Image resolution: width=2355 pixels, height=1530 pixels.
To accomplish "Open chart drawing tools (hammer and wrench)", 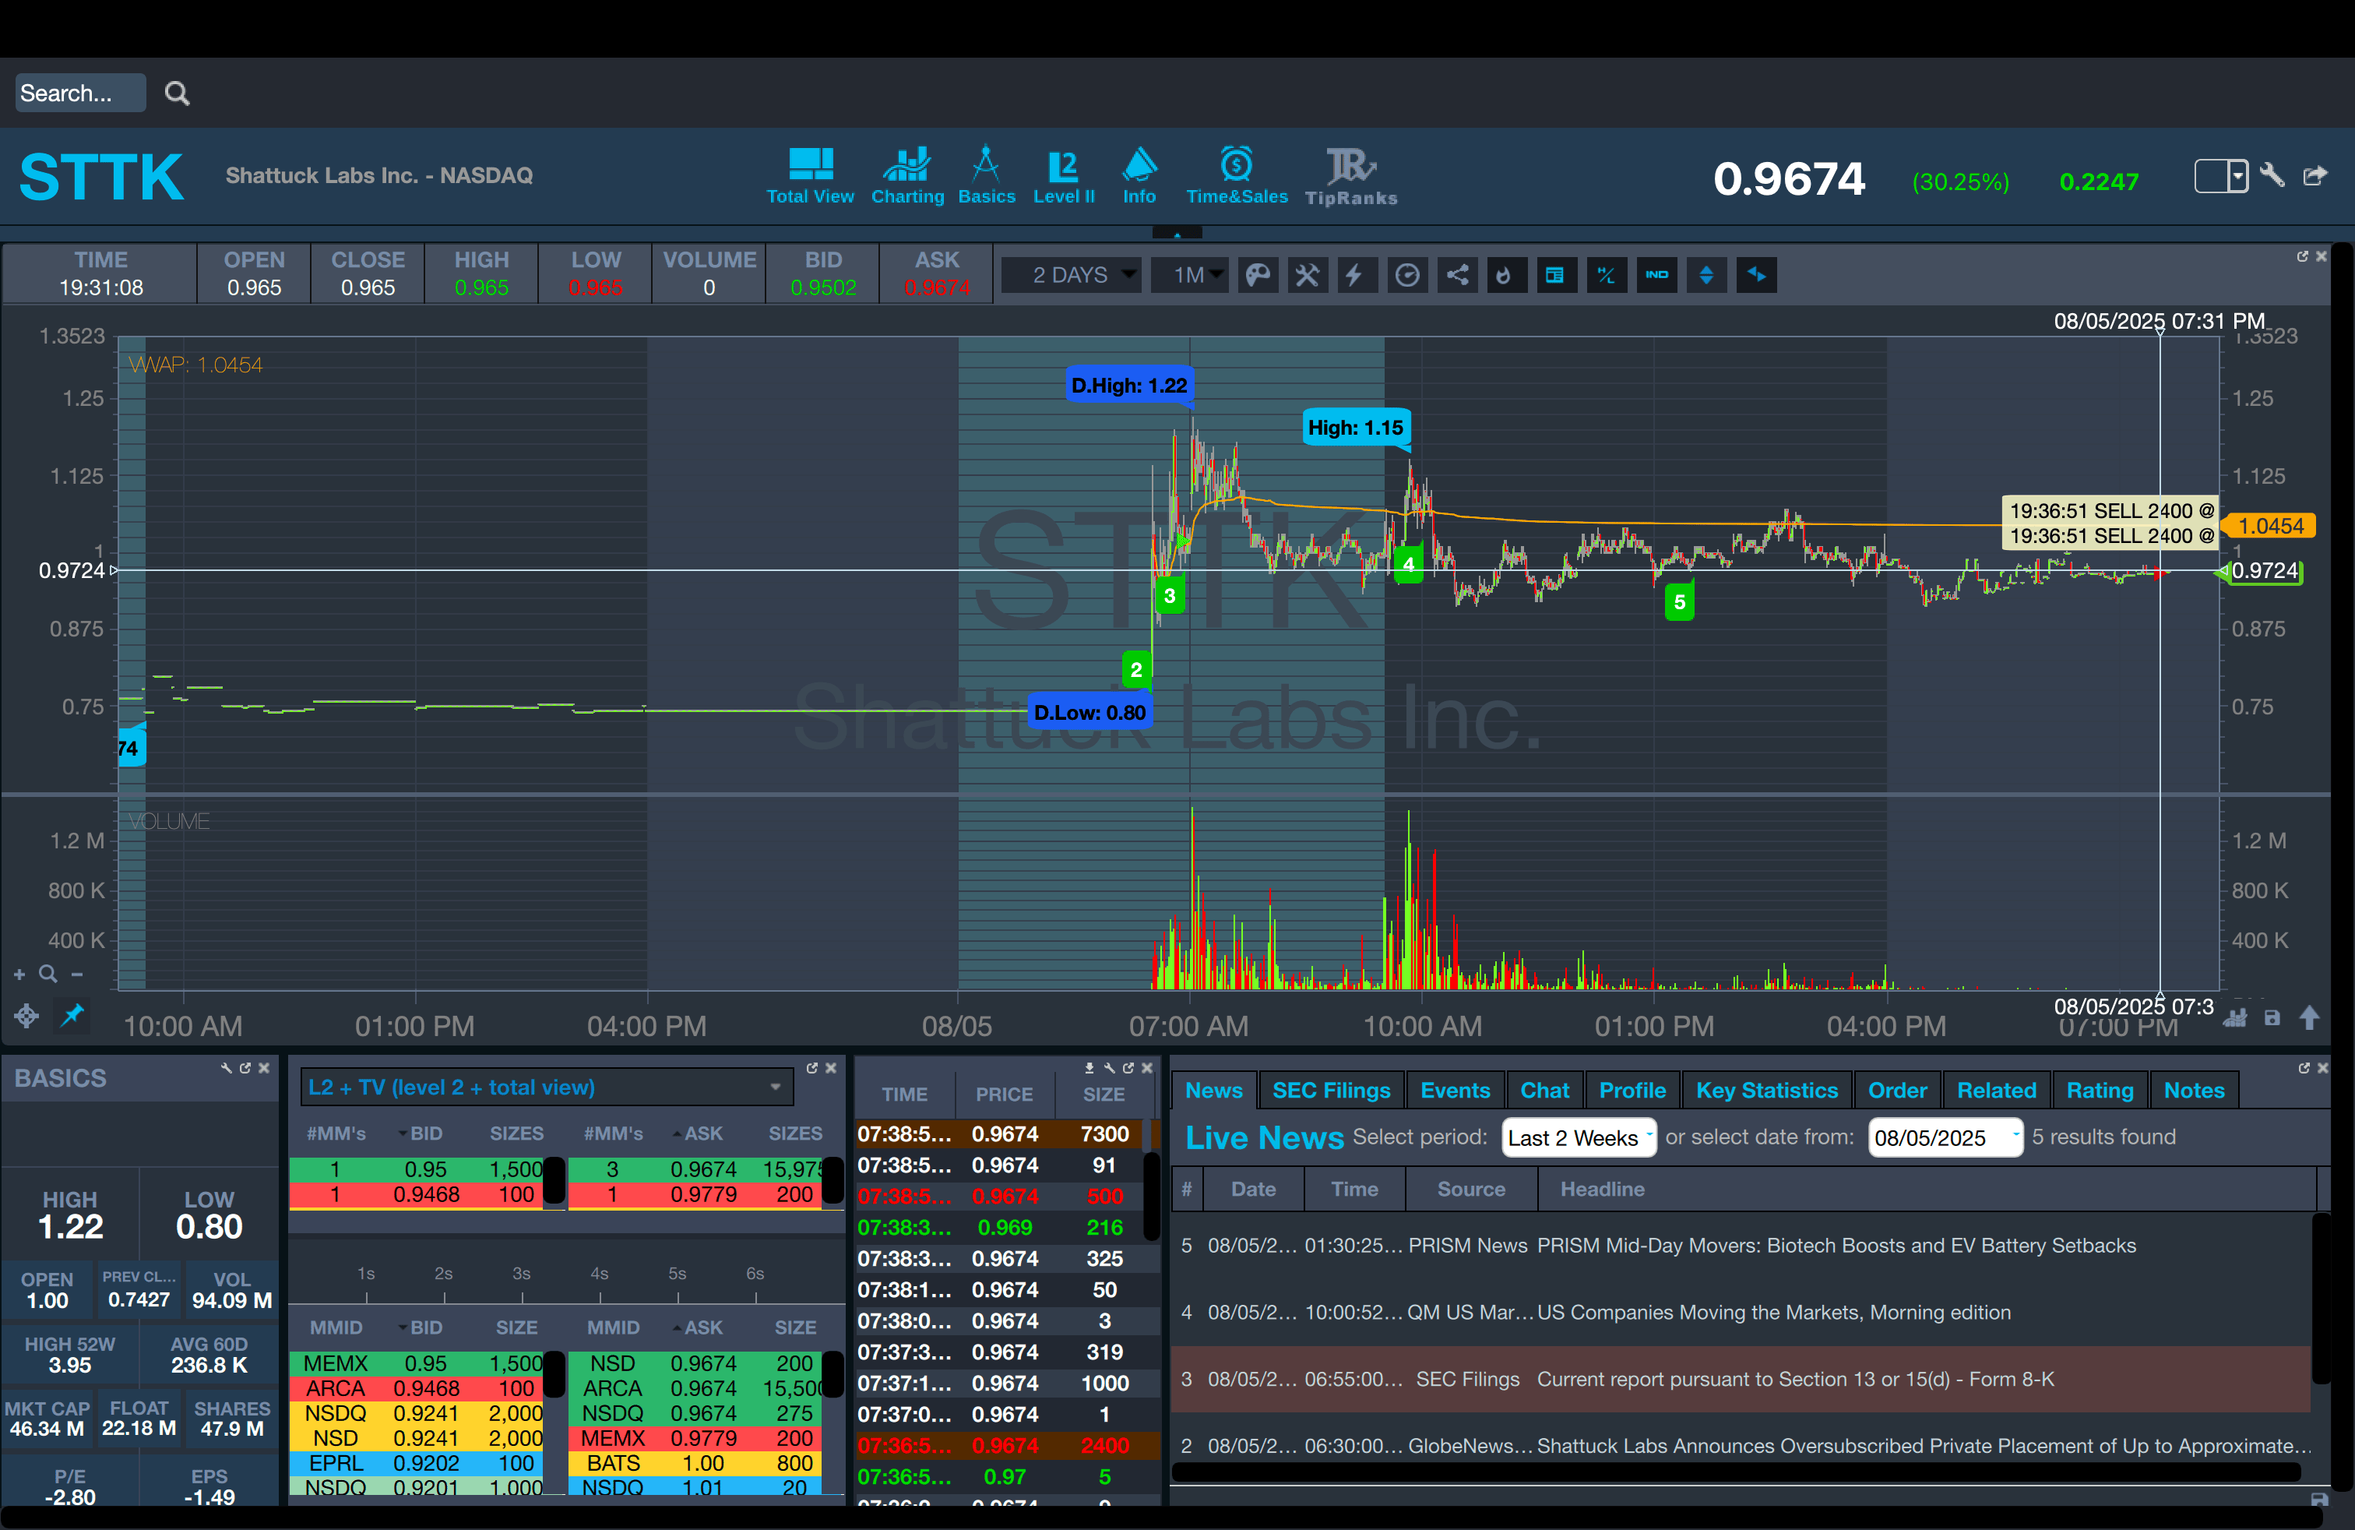I will (1307, 275).
